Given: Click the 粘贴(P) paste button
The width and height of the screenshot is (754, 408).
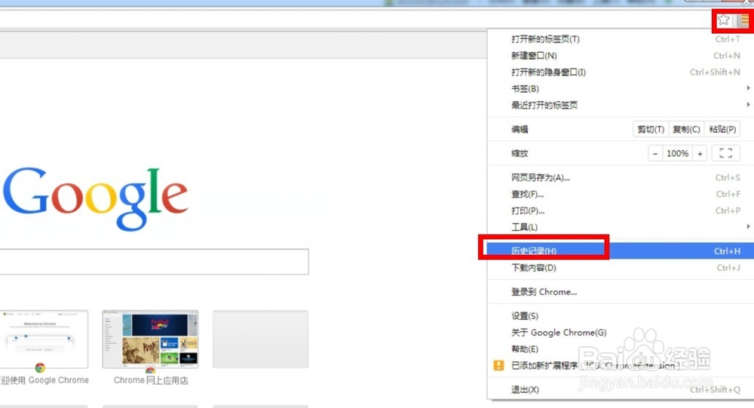Looking at the screenshot, I should (x=722, y=129).
